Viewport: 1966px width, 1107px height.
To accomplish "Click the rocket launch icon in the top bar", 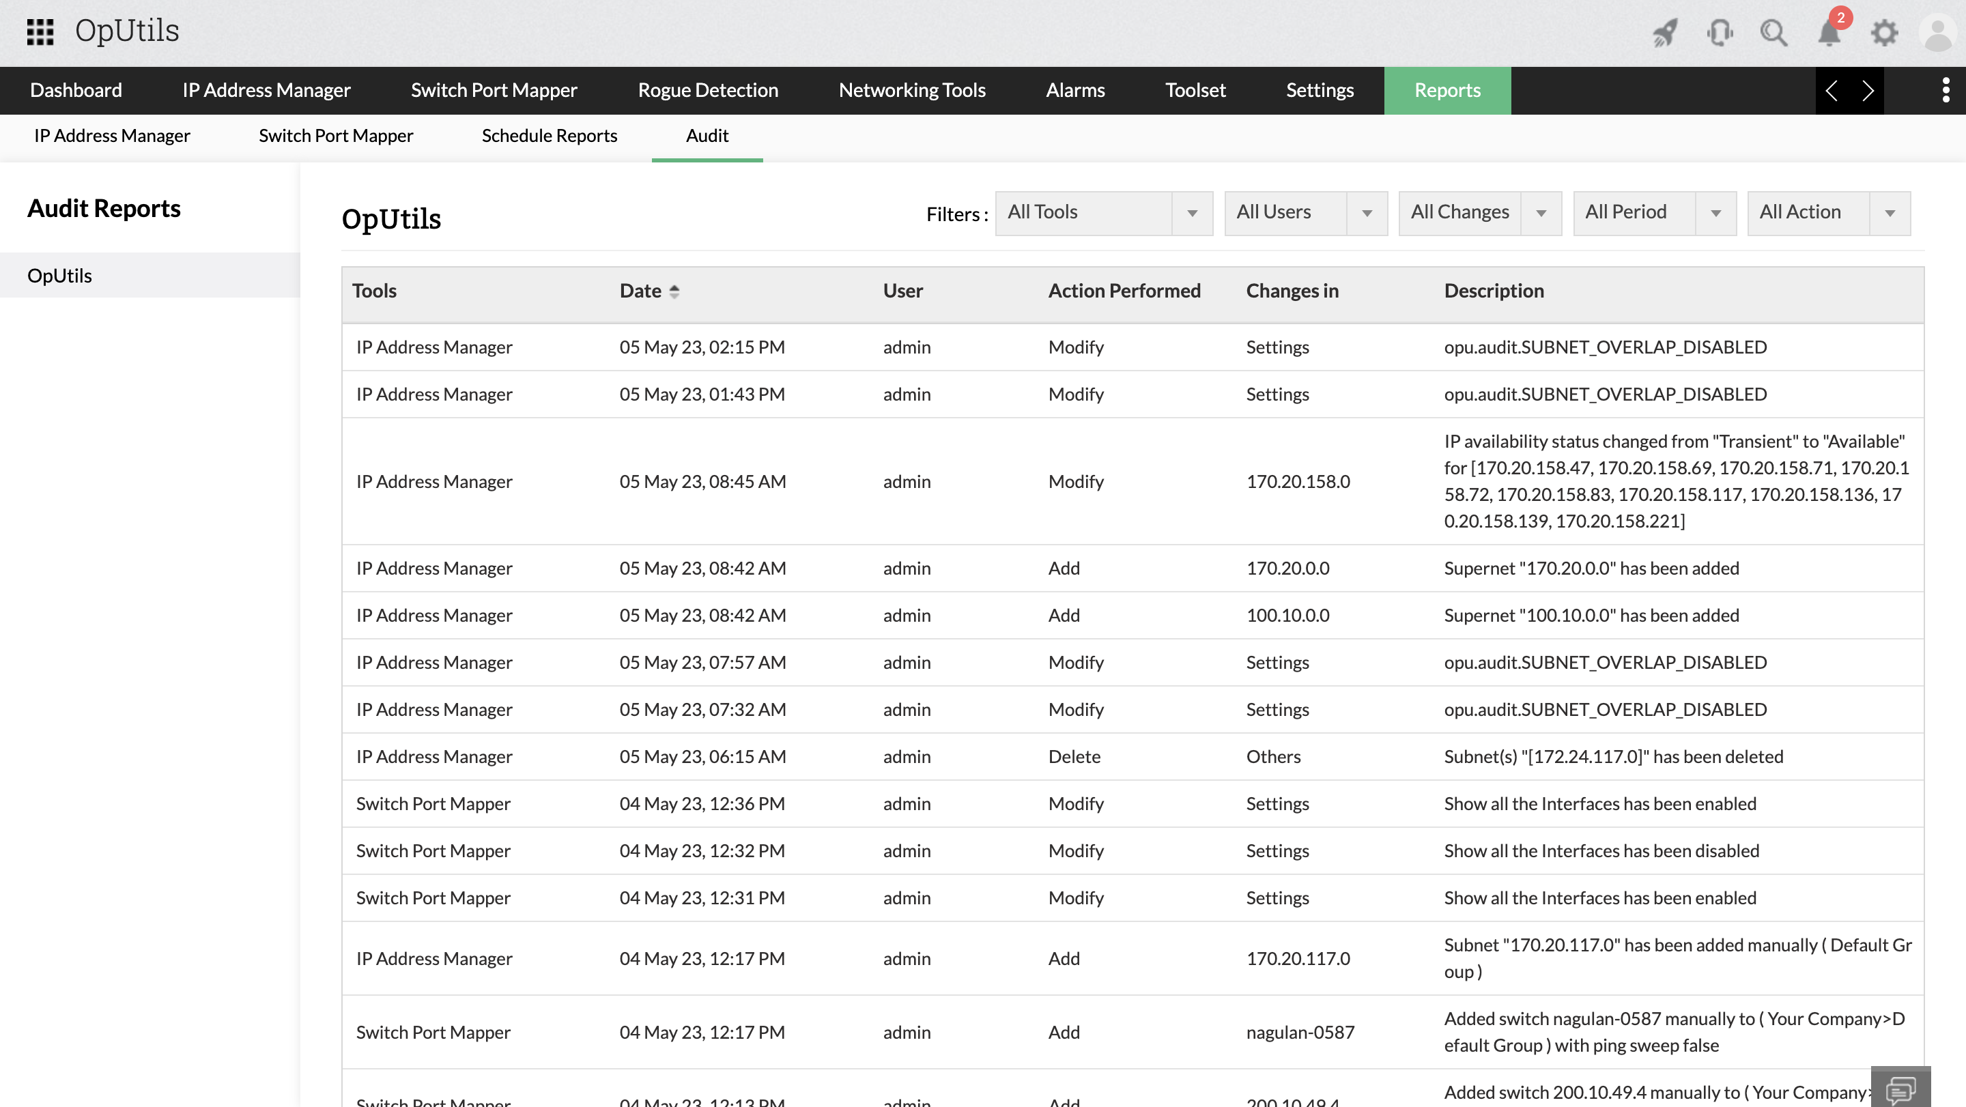I will click(1666, 33).
